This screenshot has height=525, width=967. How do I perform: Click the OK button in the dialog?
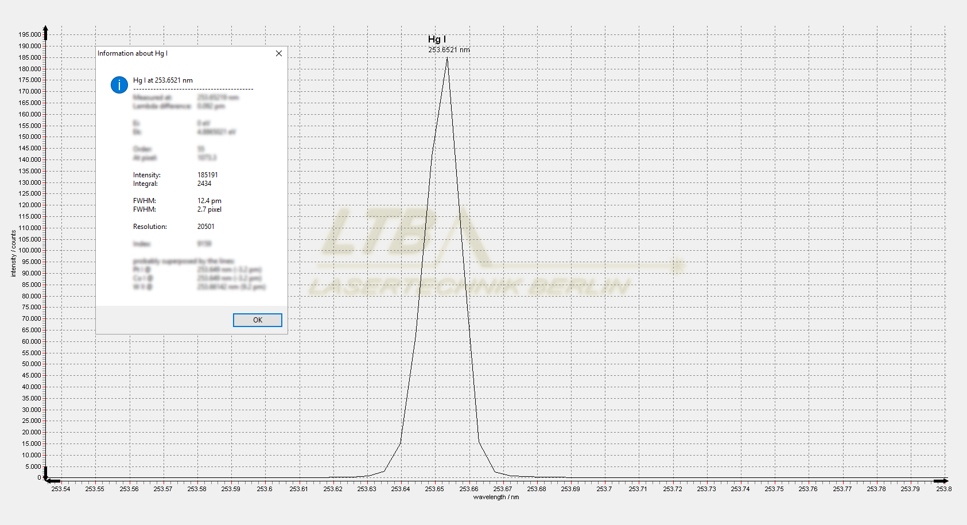[257, 320]
